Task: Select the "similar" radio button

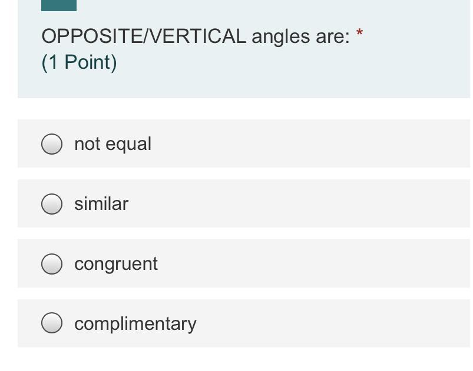Action: point(52,204)
